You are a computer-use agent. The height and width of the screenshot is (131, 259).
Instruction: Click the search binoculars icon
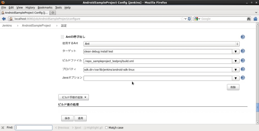pyautogui.click(x=249, y=19)
